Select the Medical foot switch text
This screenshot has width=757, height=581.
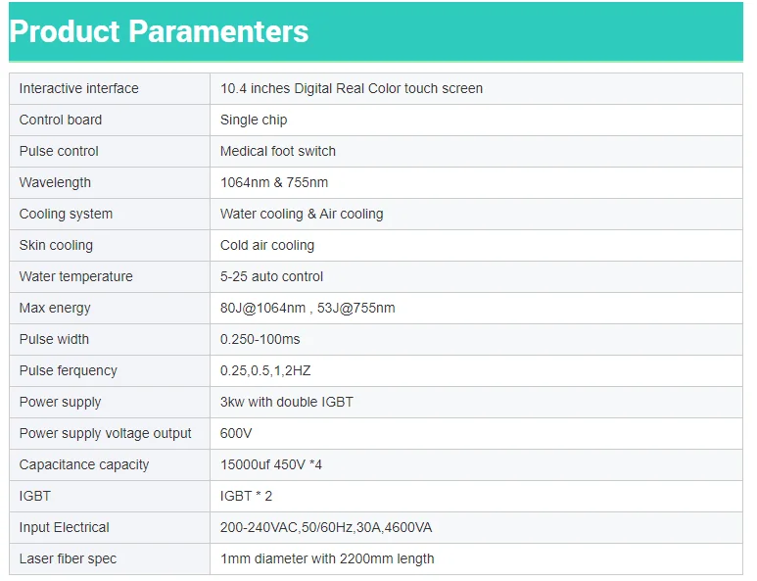tap(278, 151)
